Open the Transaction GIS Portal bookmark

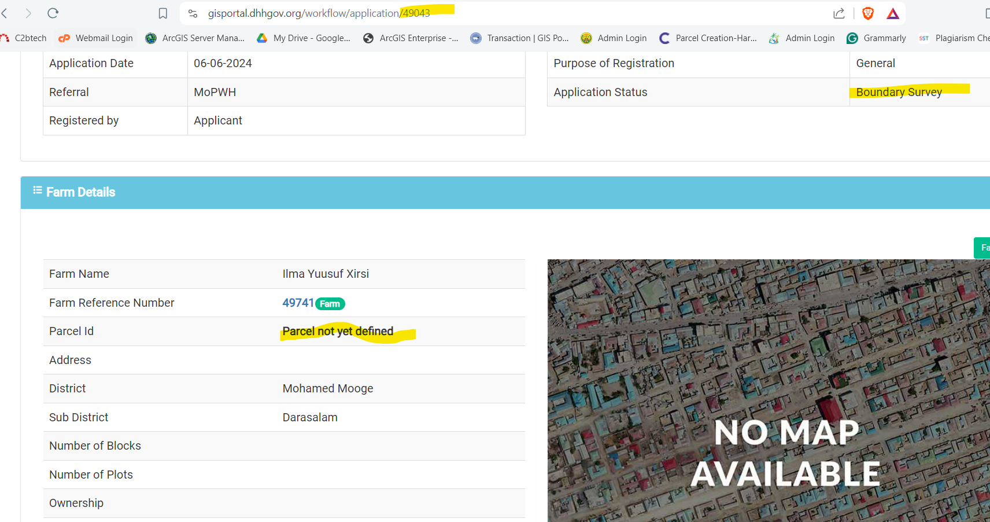[x=519, y=38]
